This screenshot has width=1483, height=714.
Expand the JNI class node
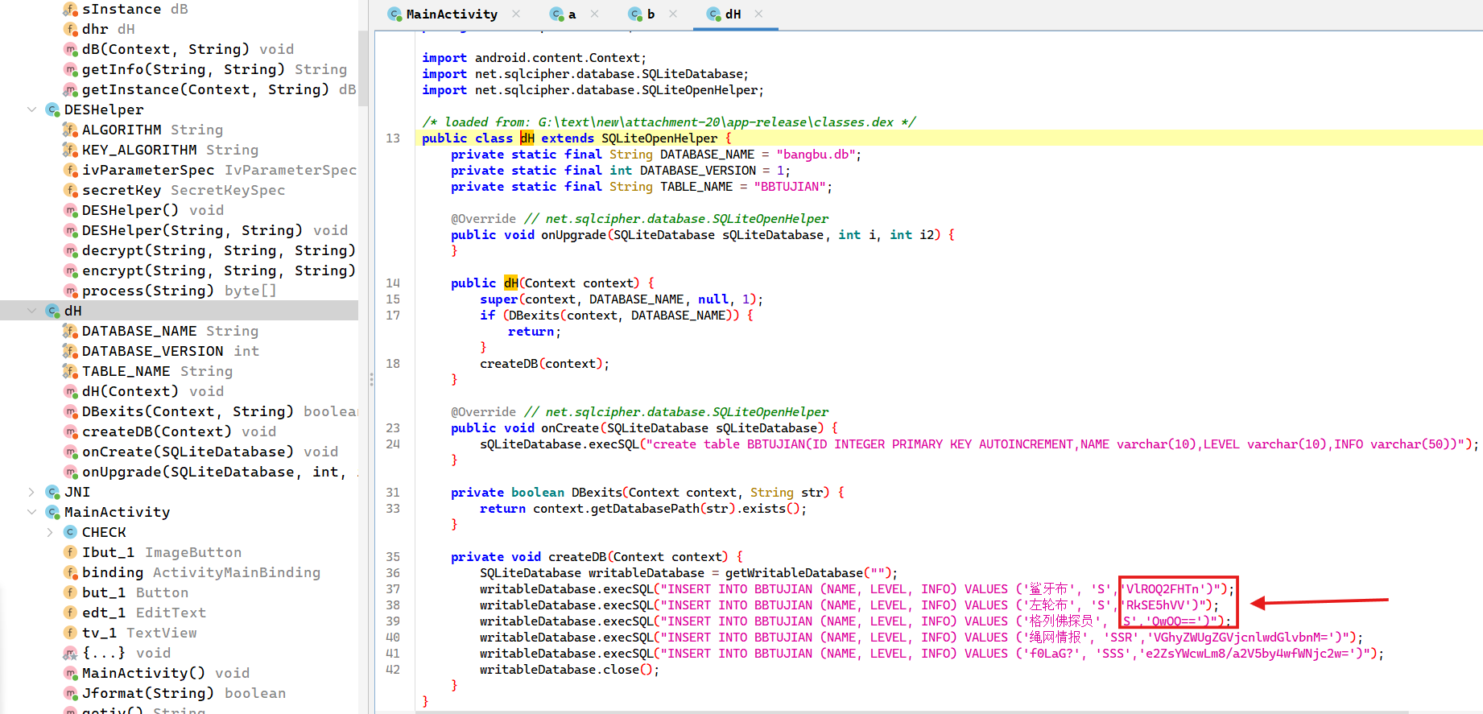tap(31, 492)
